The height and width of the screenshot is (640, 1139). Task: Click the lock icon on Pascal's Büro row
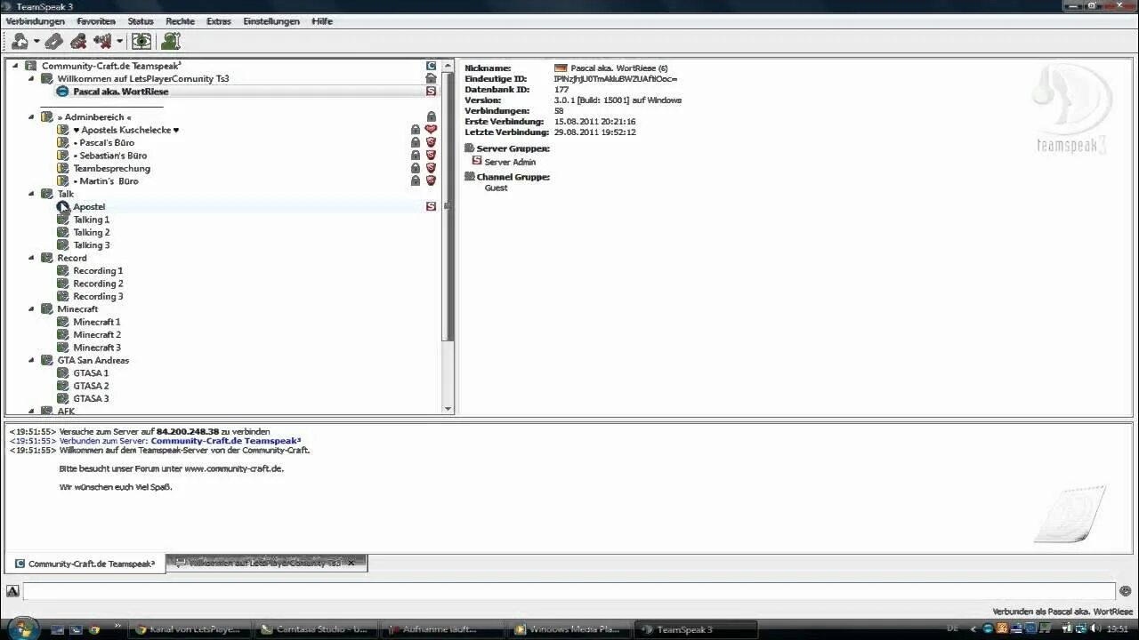coord(416,142)
